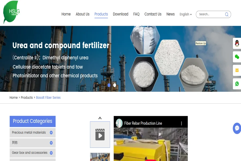Open the WeChat contact icon
Screen dimensions: 241x161
(x=237, y=57)
